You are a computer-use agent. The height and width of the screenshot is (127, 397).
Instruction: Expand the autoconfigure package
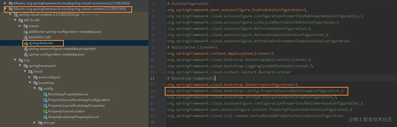(x=30, y=77)
